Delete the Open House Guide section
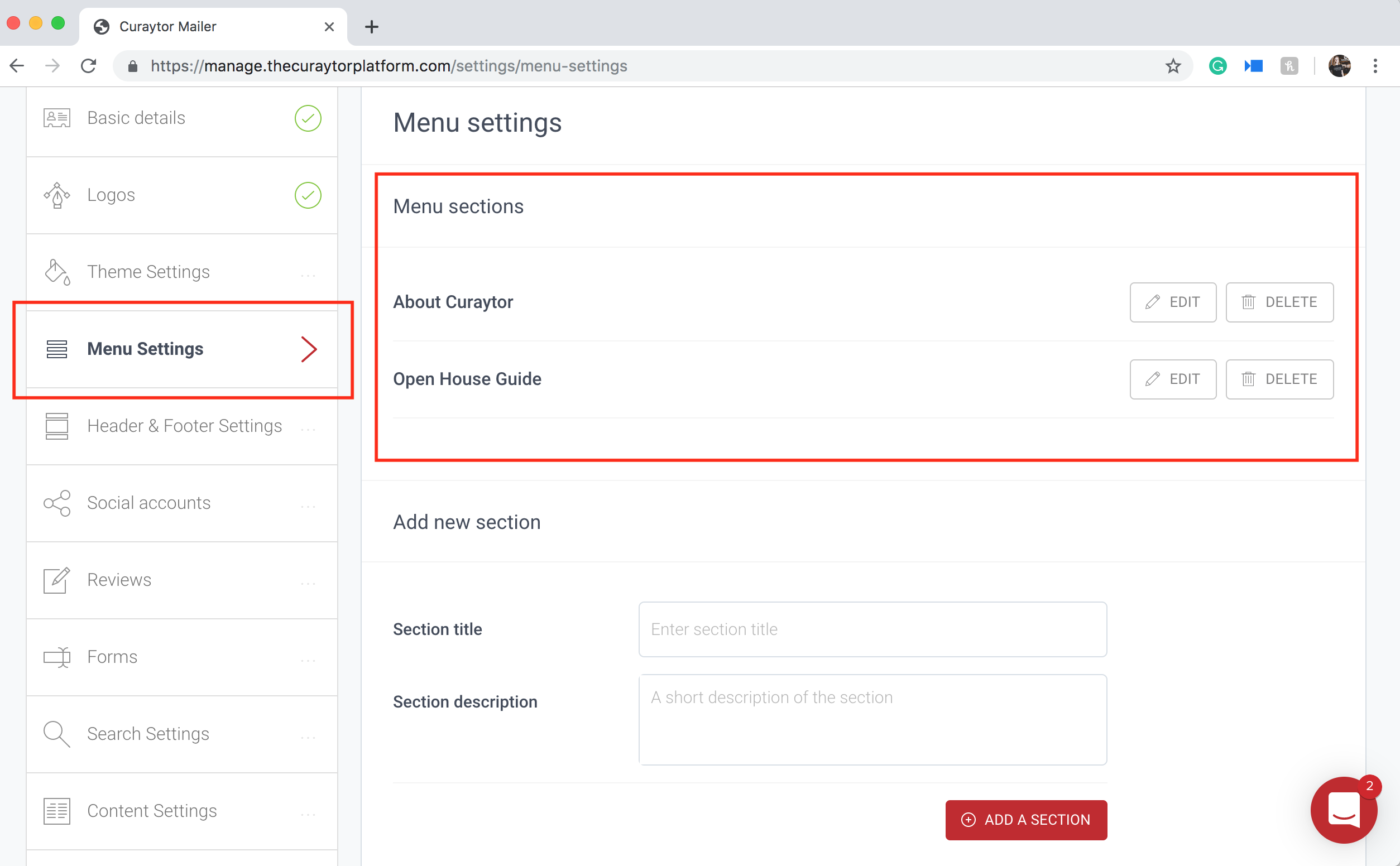Image resolution: width=1400 pixels, height=866 pixels. click(x=1279, y=379)
